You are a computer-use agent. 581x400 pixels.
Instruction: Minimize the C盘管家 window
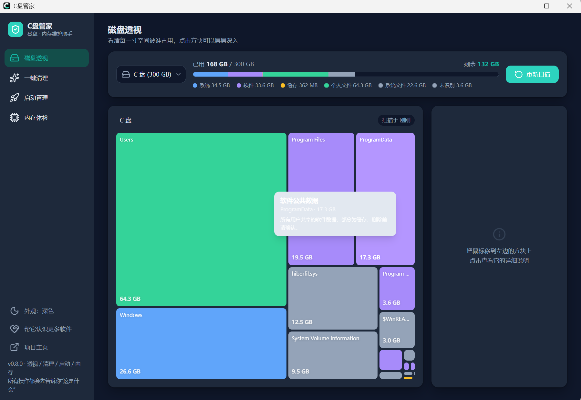tap(524, 6)
